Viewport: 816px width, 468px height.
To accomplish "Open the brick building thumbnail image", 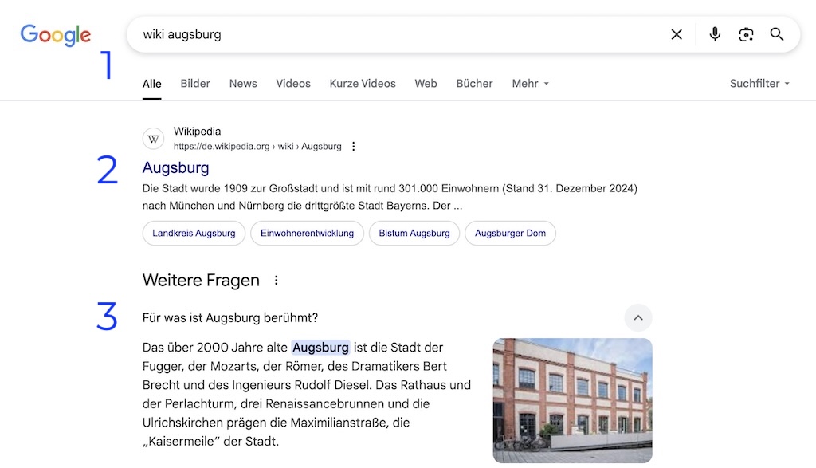I will pyautogui.click(x=572, y=401).
